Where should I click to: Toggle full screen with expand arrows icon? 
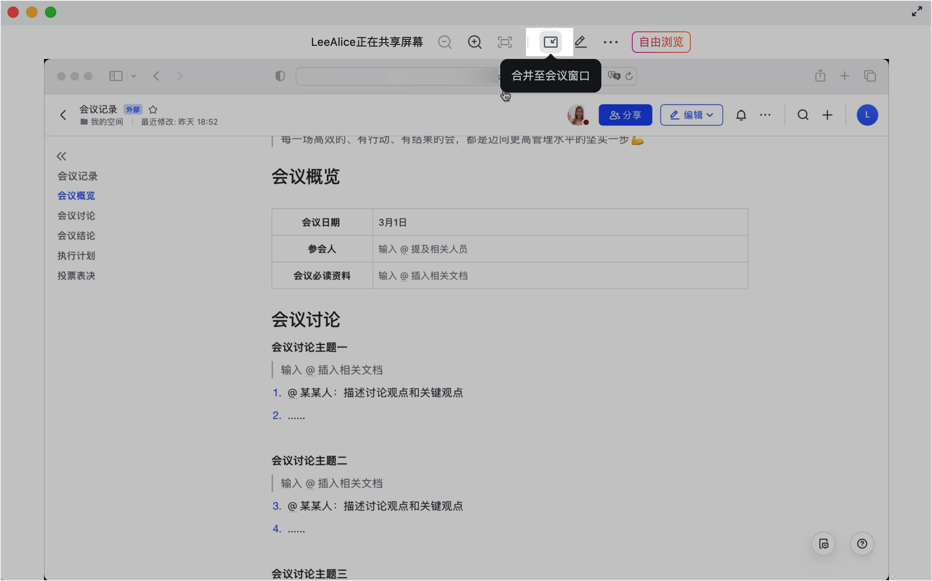click(917, 12)
